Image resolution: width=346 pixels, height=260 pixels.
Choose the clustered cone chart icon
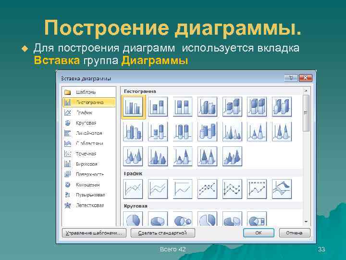tap(232, 131)
